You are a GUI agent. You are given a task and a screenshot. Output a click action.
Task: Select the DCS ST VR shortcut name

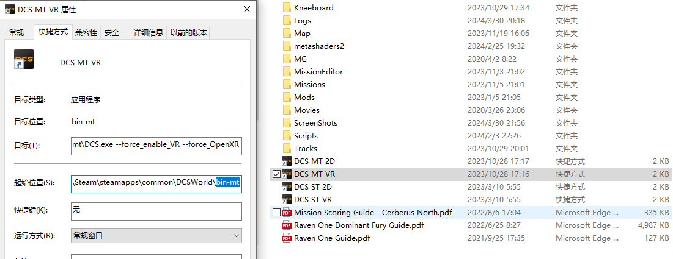click(313, 199)
